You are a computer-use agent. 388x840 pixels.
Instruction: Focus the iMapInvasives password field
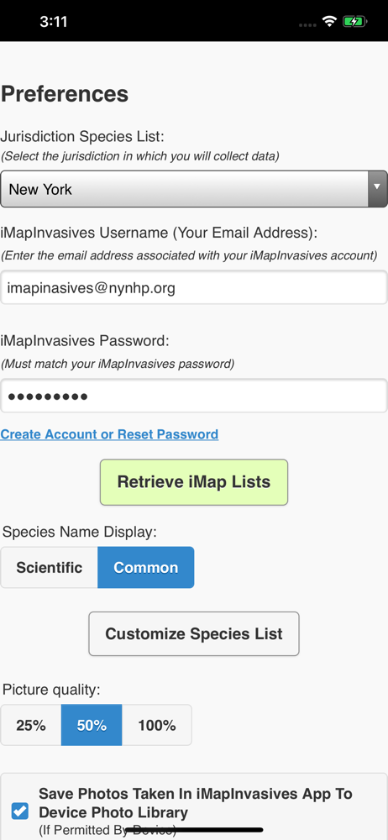click(194, 396)
